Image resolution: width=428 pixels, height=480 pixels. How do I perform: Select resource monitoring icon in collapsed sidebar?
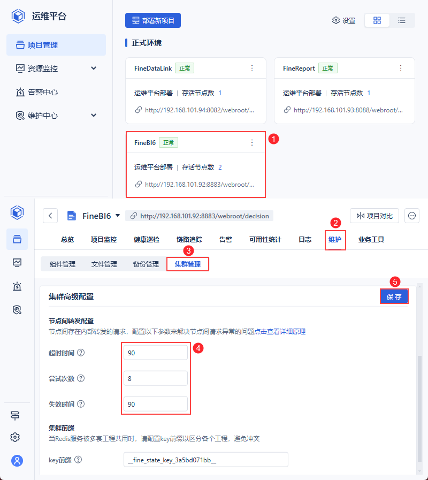coord(17,263)
